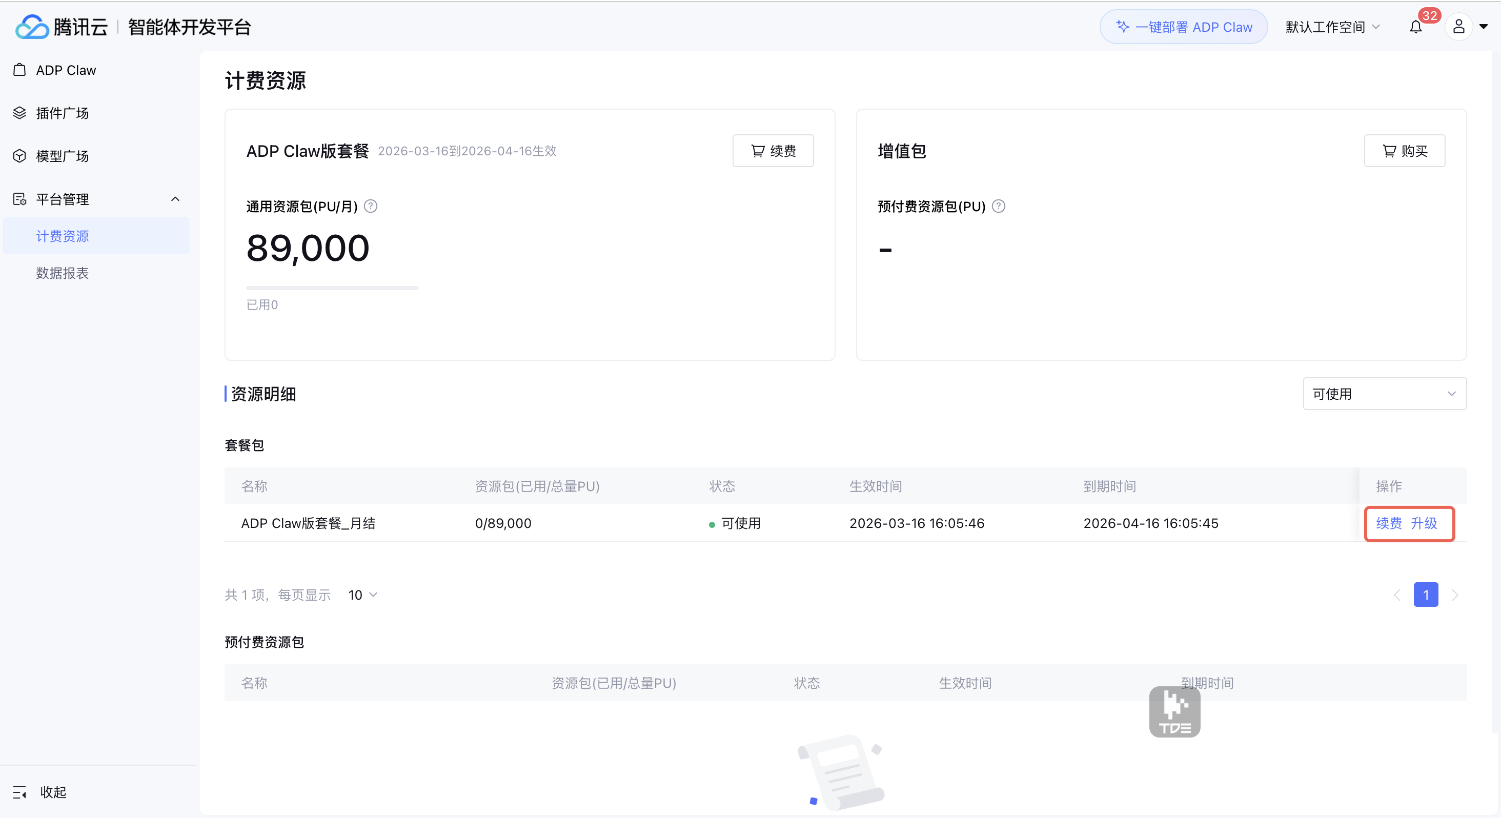Open the page size dropdown showing 10
This screenshot has width=1501, height=818.
coord(362,595)
